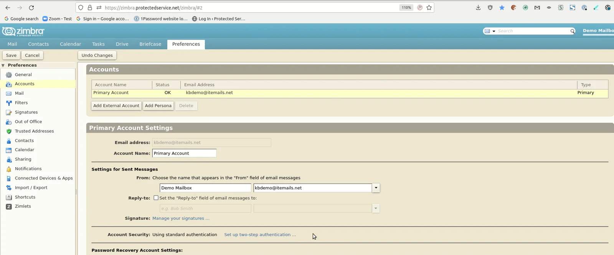Click the Calendar icon in Preferences sidebar
Viewport: 614px width, 255px height.
(9, 150)
